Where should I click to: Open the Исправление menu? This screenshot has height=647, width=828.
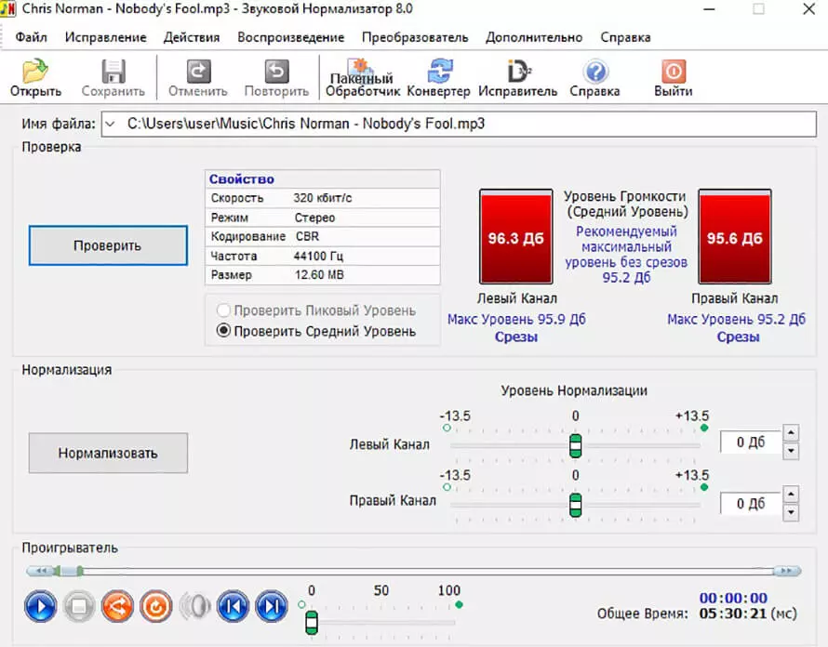pyautogui.click(x=106, y=37)
